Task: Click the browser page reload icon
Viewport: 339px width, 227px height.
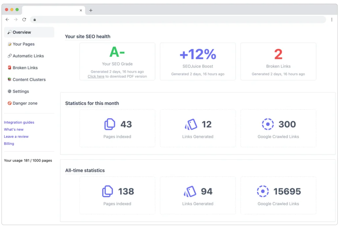Action: coord(24,19)
